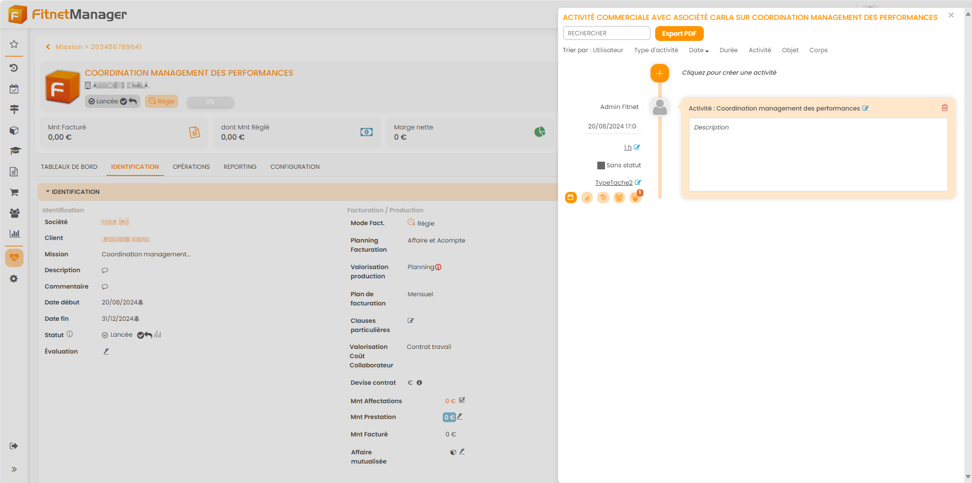Click the shopping cart icon in the sidebar
Screen dimensions: 972x483
pos(14,192)
